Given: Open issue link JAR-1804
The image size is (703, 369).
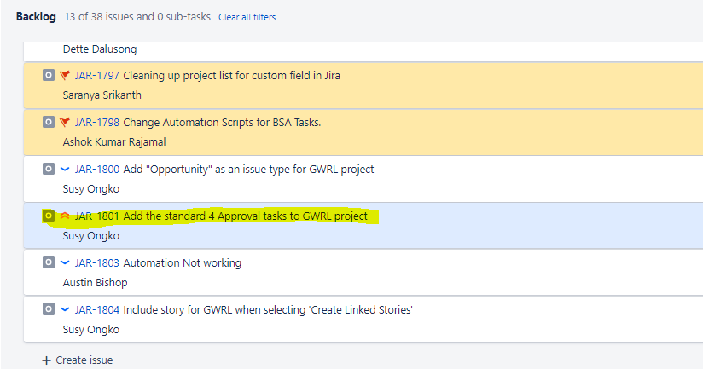Looking at the screenshot, I should tap(96, 309).
